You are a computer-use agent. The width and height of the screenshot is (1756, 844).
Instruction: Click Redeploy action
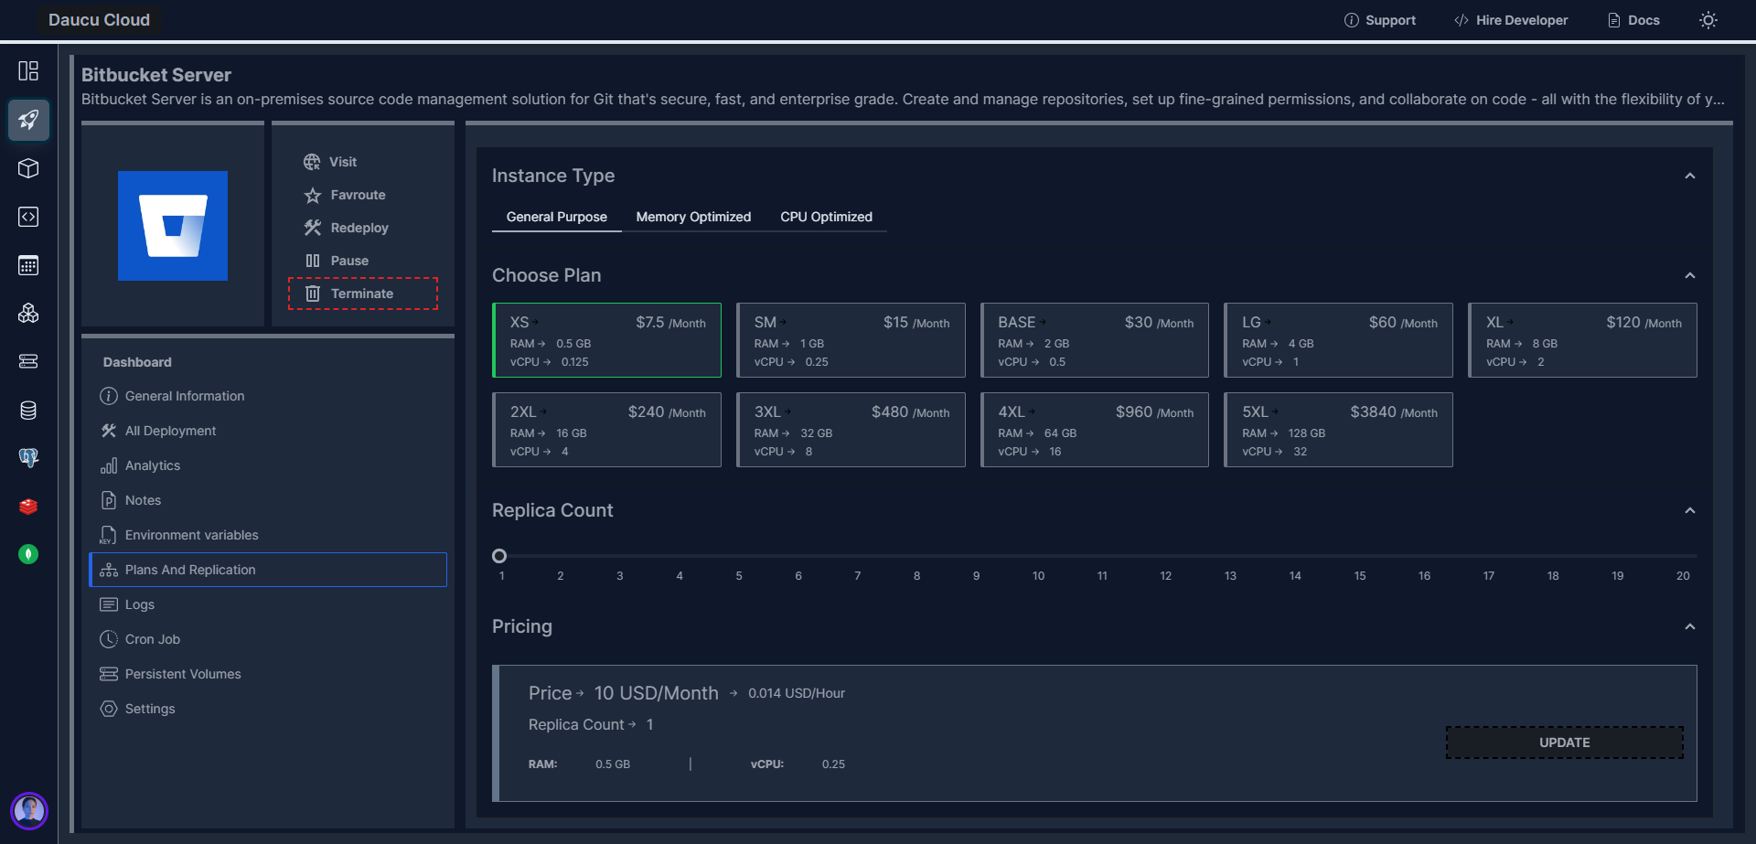tap(347, 228)
